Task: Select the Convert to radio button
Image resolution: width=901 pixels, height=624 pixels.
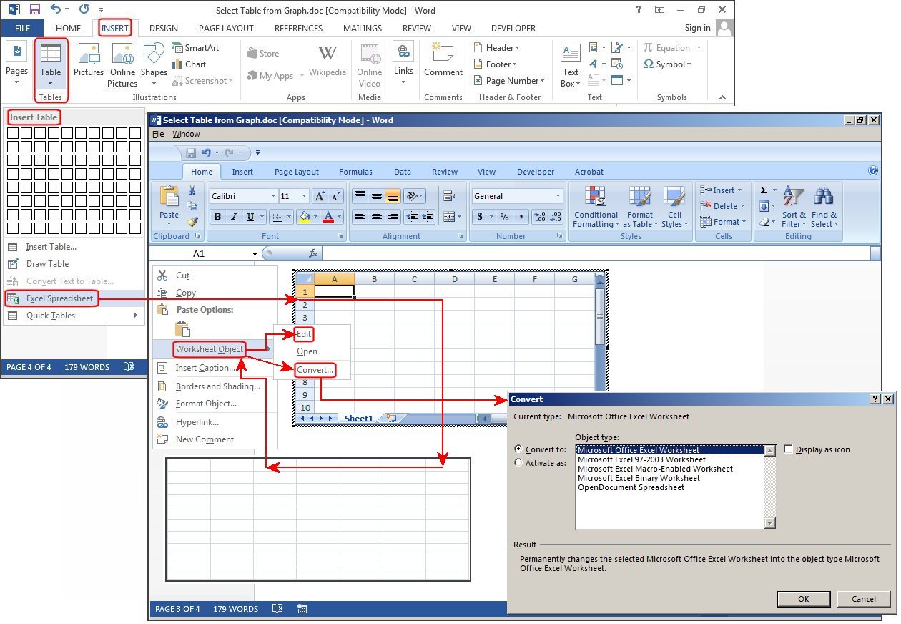Action: pos(518,449)
